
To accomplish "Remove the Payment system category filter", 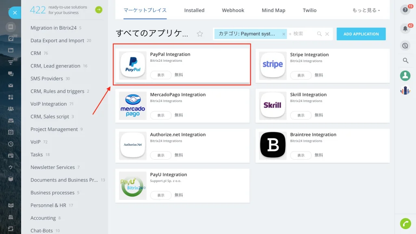I will point(284,34).
